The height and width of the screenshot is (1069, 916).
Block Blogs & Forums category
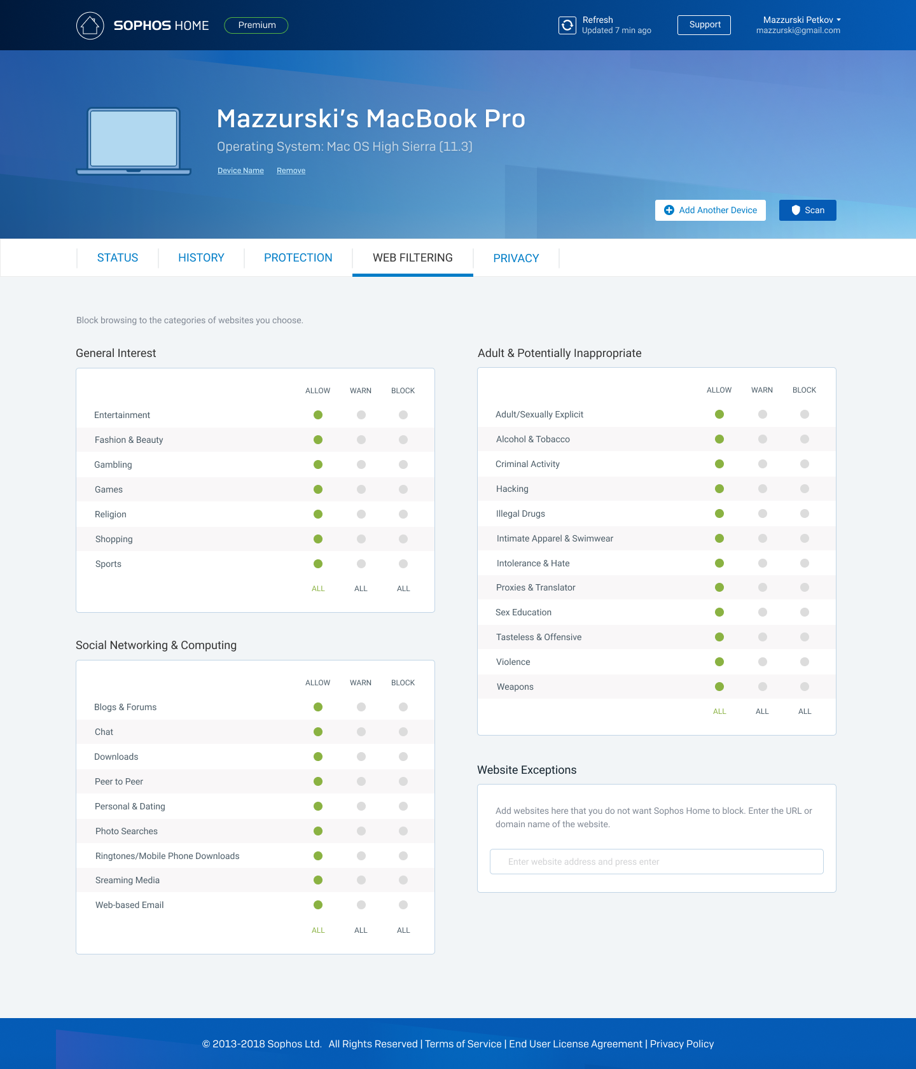[403, 707]
